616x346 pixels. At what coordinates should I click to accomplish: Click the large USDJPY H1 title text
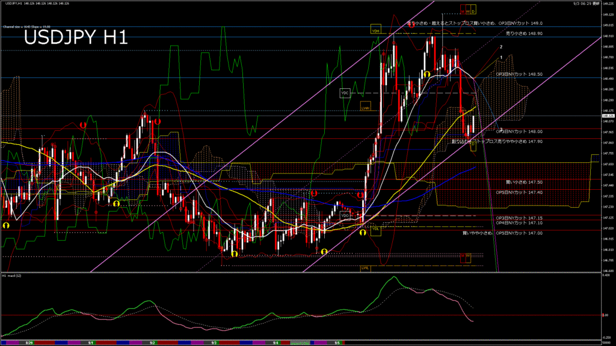tap(75, 38)
